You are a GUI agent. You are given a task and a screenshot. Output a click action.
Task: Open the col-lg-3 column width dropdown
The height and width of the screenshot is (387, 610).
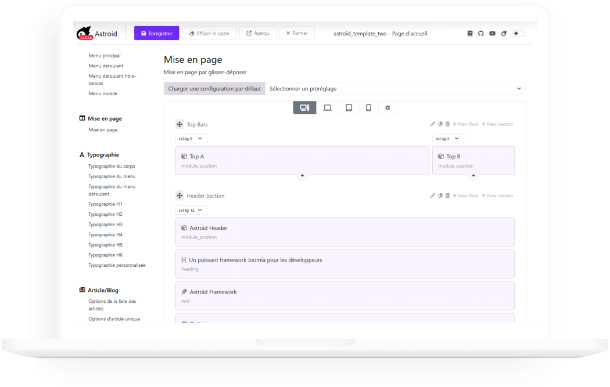coord(448,139)
